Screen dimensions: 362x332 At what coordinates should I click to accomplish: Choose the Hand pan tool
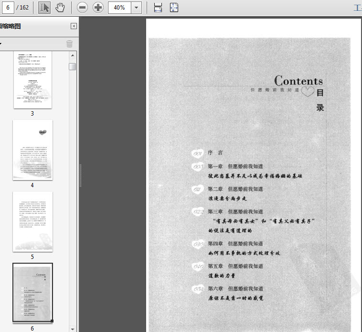point(60,8)
